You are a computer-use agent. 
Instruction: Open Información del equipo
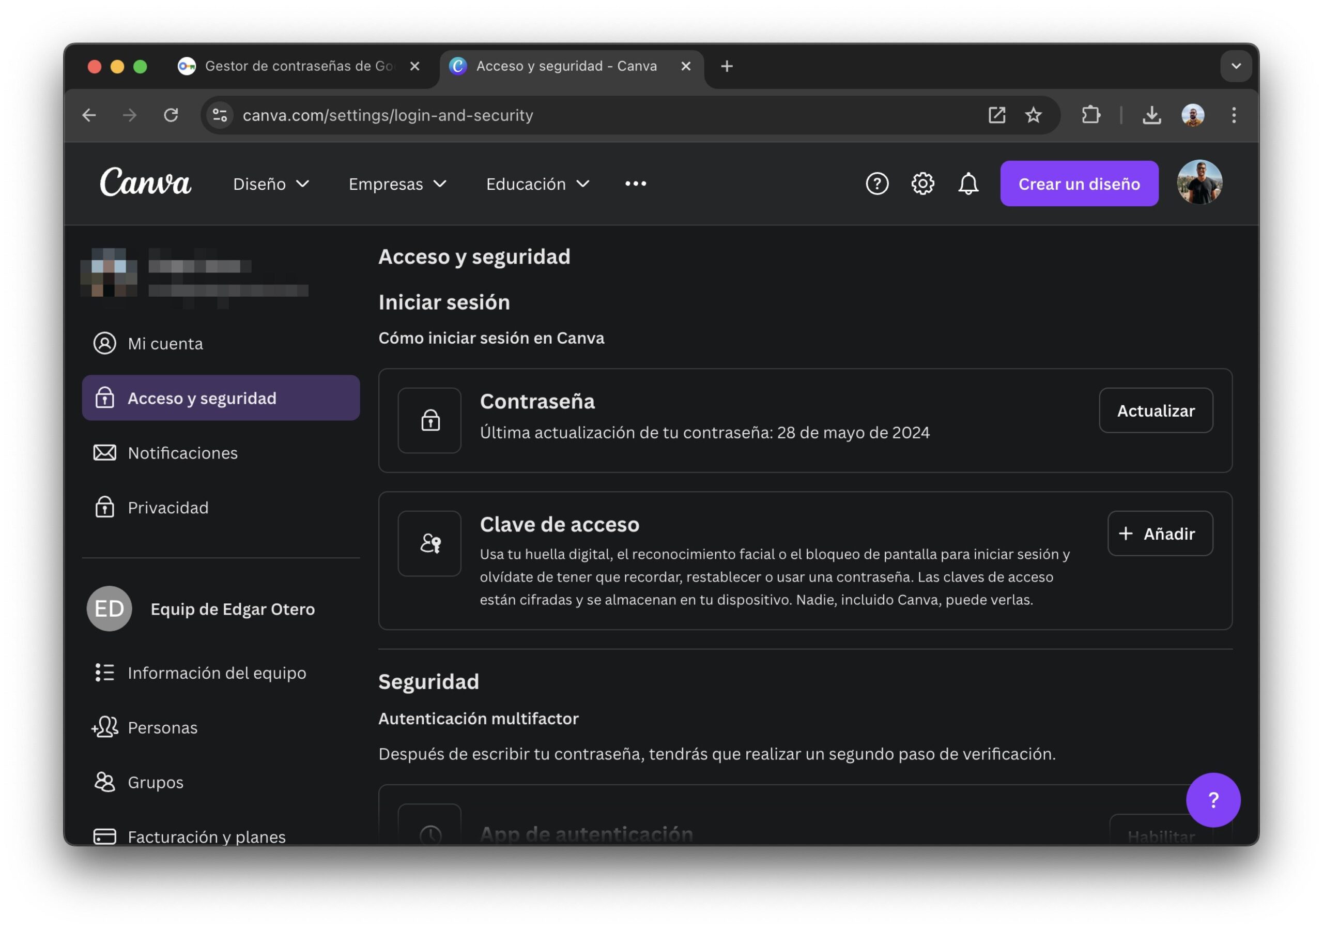pos(221,673)
